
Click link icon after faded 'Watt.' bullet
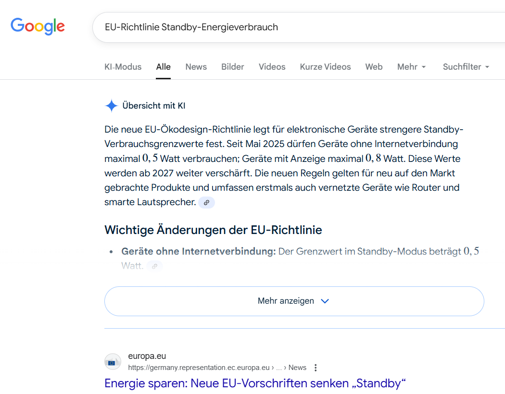pos(154,266)
